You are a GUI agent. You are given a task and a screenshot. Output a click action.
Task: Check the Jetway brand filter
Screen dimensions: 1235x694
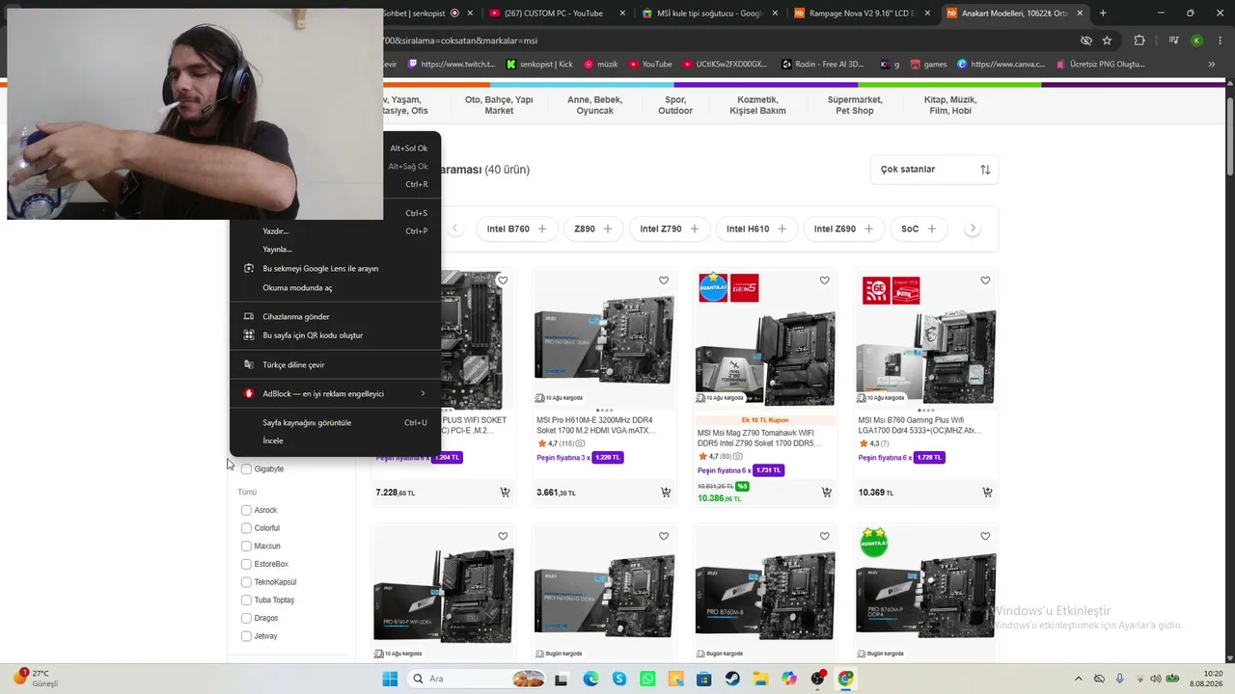pos(246,636)
